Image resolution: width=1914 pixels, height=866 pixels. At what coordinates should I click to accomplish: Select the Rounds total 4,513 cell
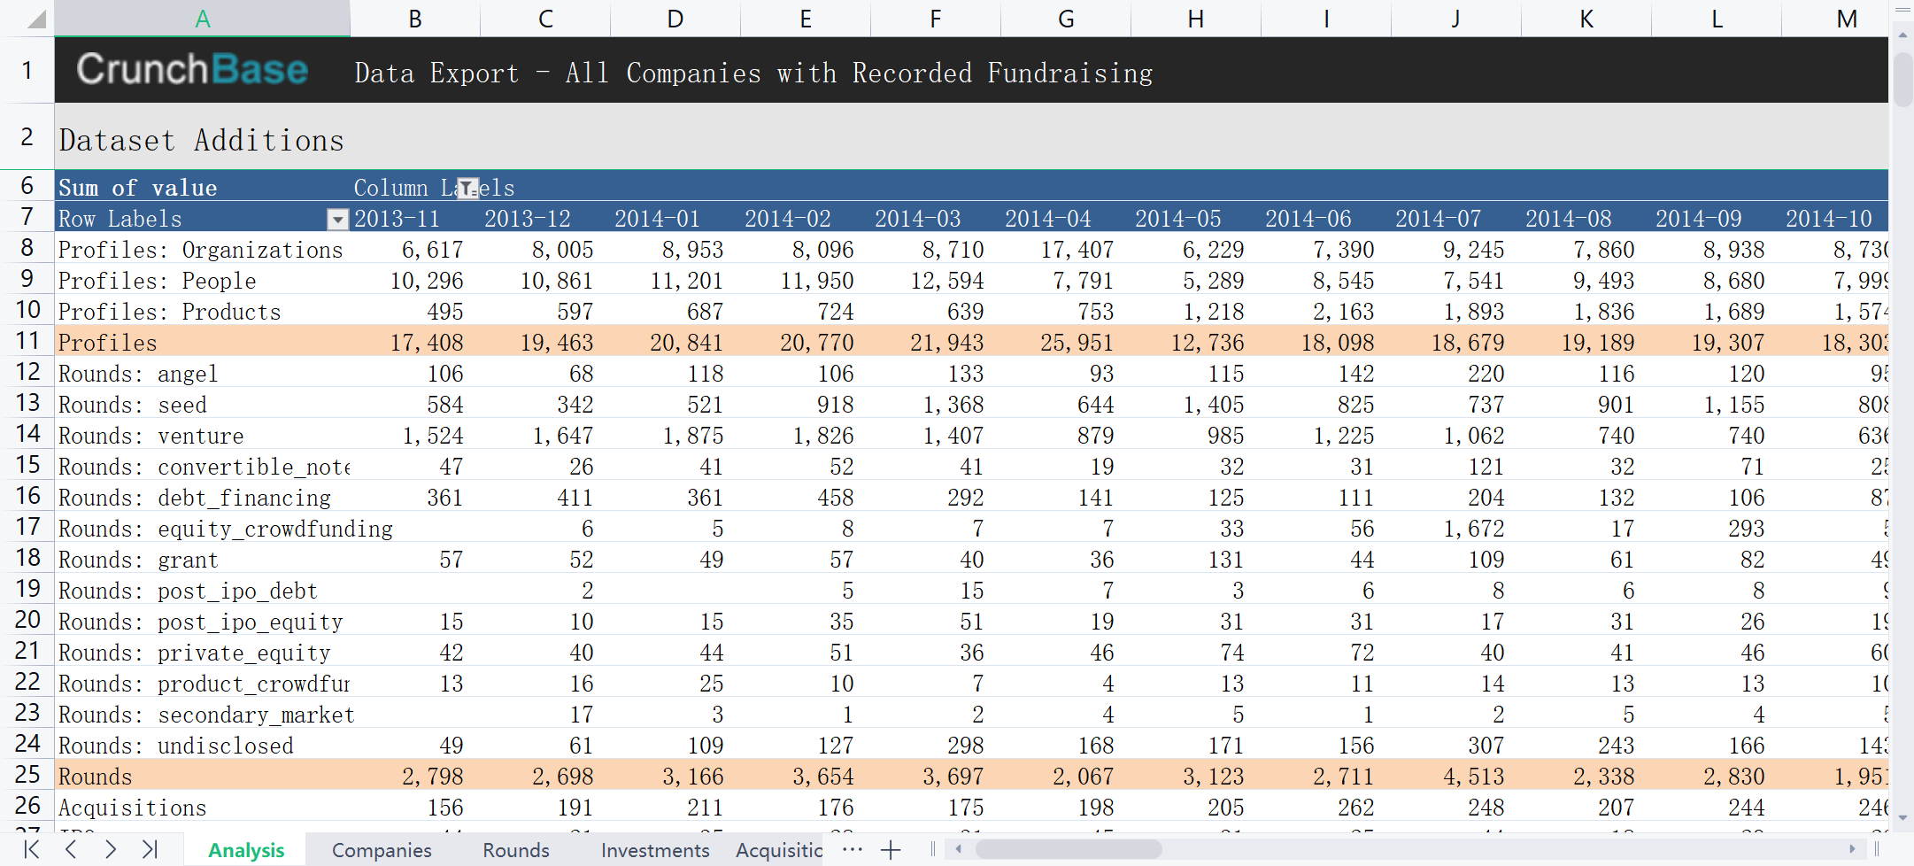(1456, 777)
